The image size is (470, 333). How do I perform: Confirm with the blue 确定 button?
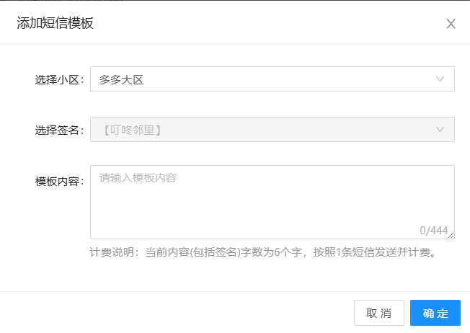435,314
